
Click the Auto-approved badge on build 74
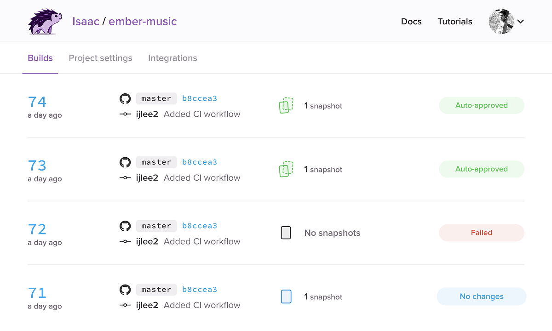(x=482, y=105)
